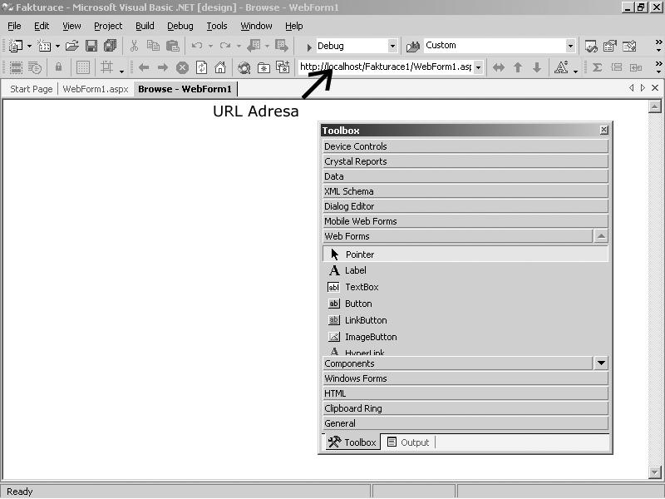Click the Add to Favorites icon
This screenshot has width=665, height=499.
click(x=283, y=67)
